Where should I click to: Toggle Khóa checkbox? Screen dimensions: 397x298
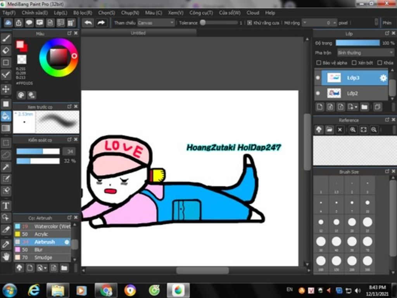(380, 63)
